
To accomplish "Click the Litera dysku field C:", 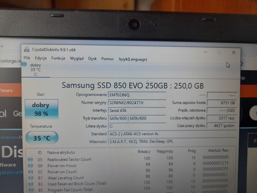I will pos(137,126).
